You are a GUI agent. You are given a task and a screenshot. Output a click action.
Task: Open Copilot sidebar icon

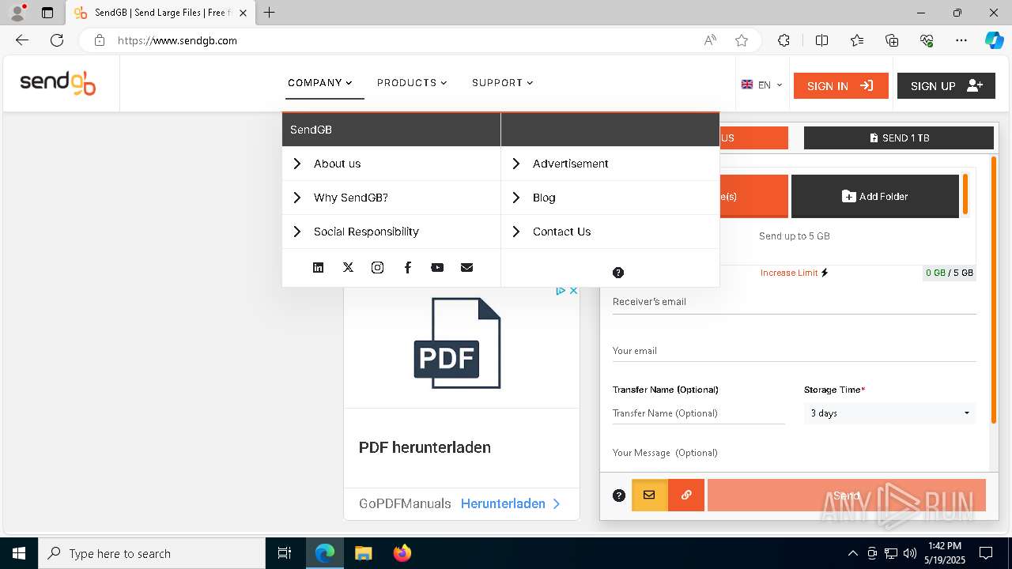[994, 40]
